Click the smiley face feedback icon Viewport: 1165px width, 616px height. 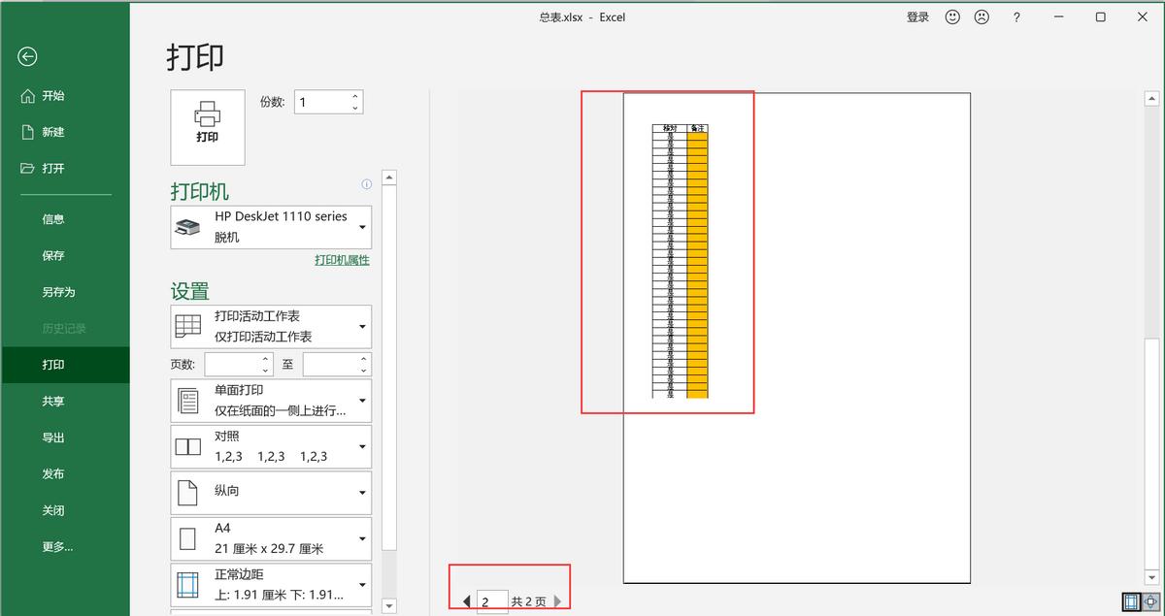click(952, 16)
